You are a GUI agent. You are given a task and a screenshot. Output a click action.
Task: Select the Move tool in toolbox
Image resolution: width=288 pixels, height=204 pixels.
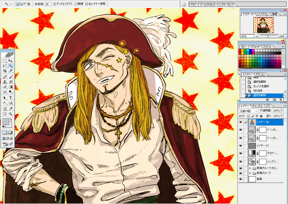(x=10, y=61)
